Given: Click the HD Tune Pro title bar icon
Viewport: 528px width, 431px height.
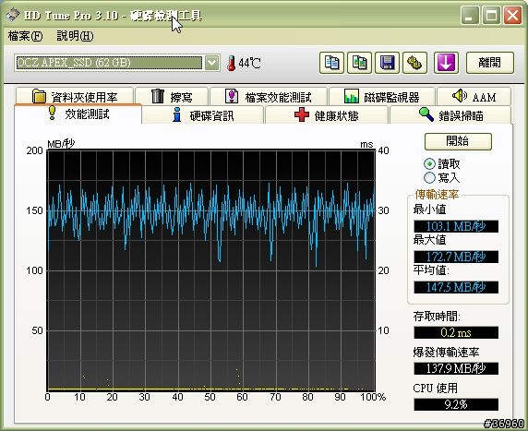Looking at the screenshot, I should (13, 15).
